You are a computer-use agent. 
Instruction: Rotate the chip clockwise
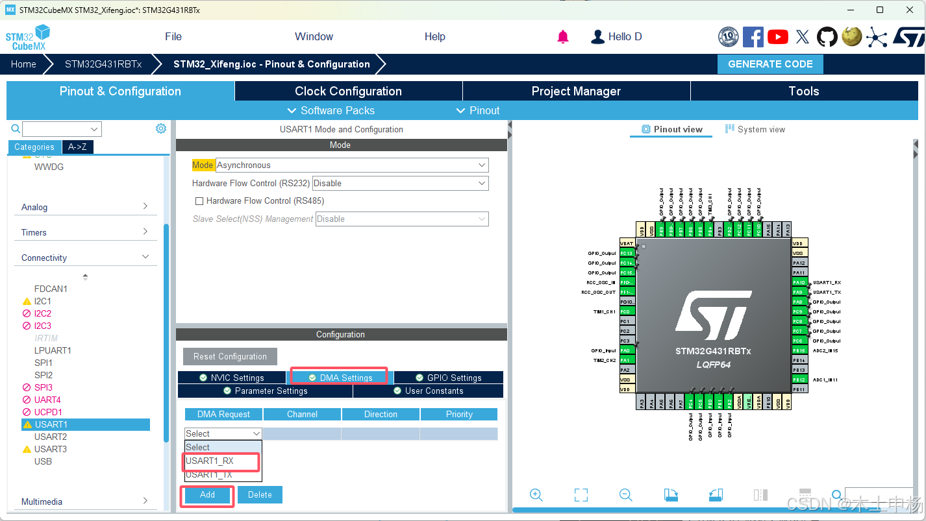[671, 495]
